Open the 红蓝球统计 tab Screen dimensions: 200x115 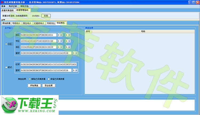[x=39, y=23]
